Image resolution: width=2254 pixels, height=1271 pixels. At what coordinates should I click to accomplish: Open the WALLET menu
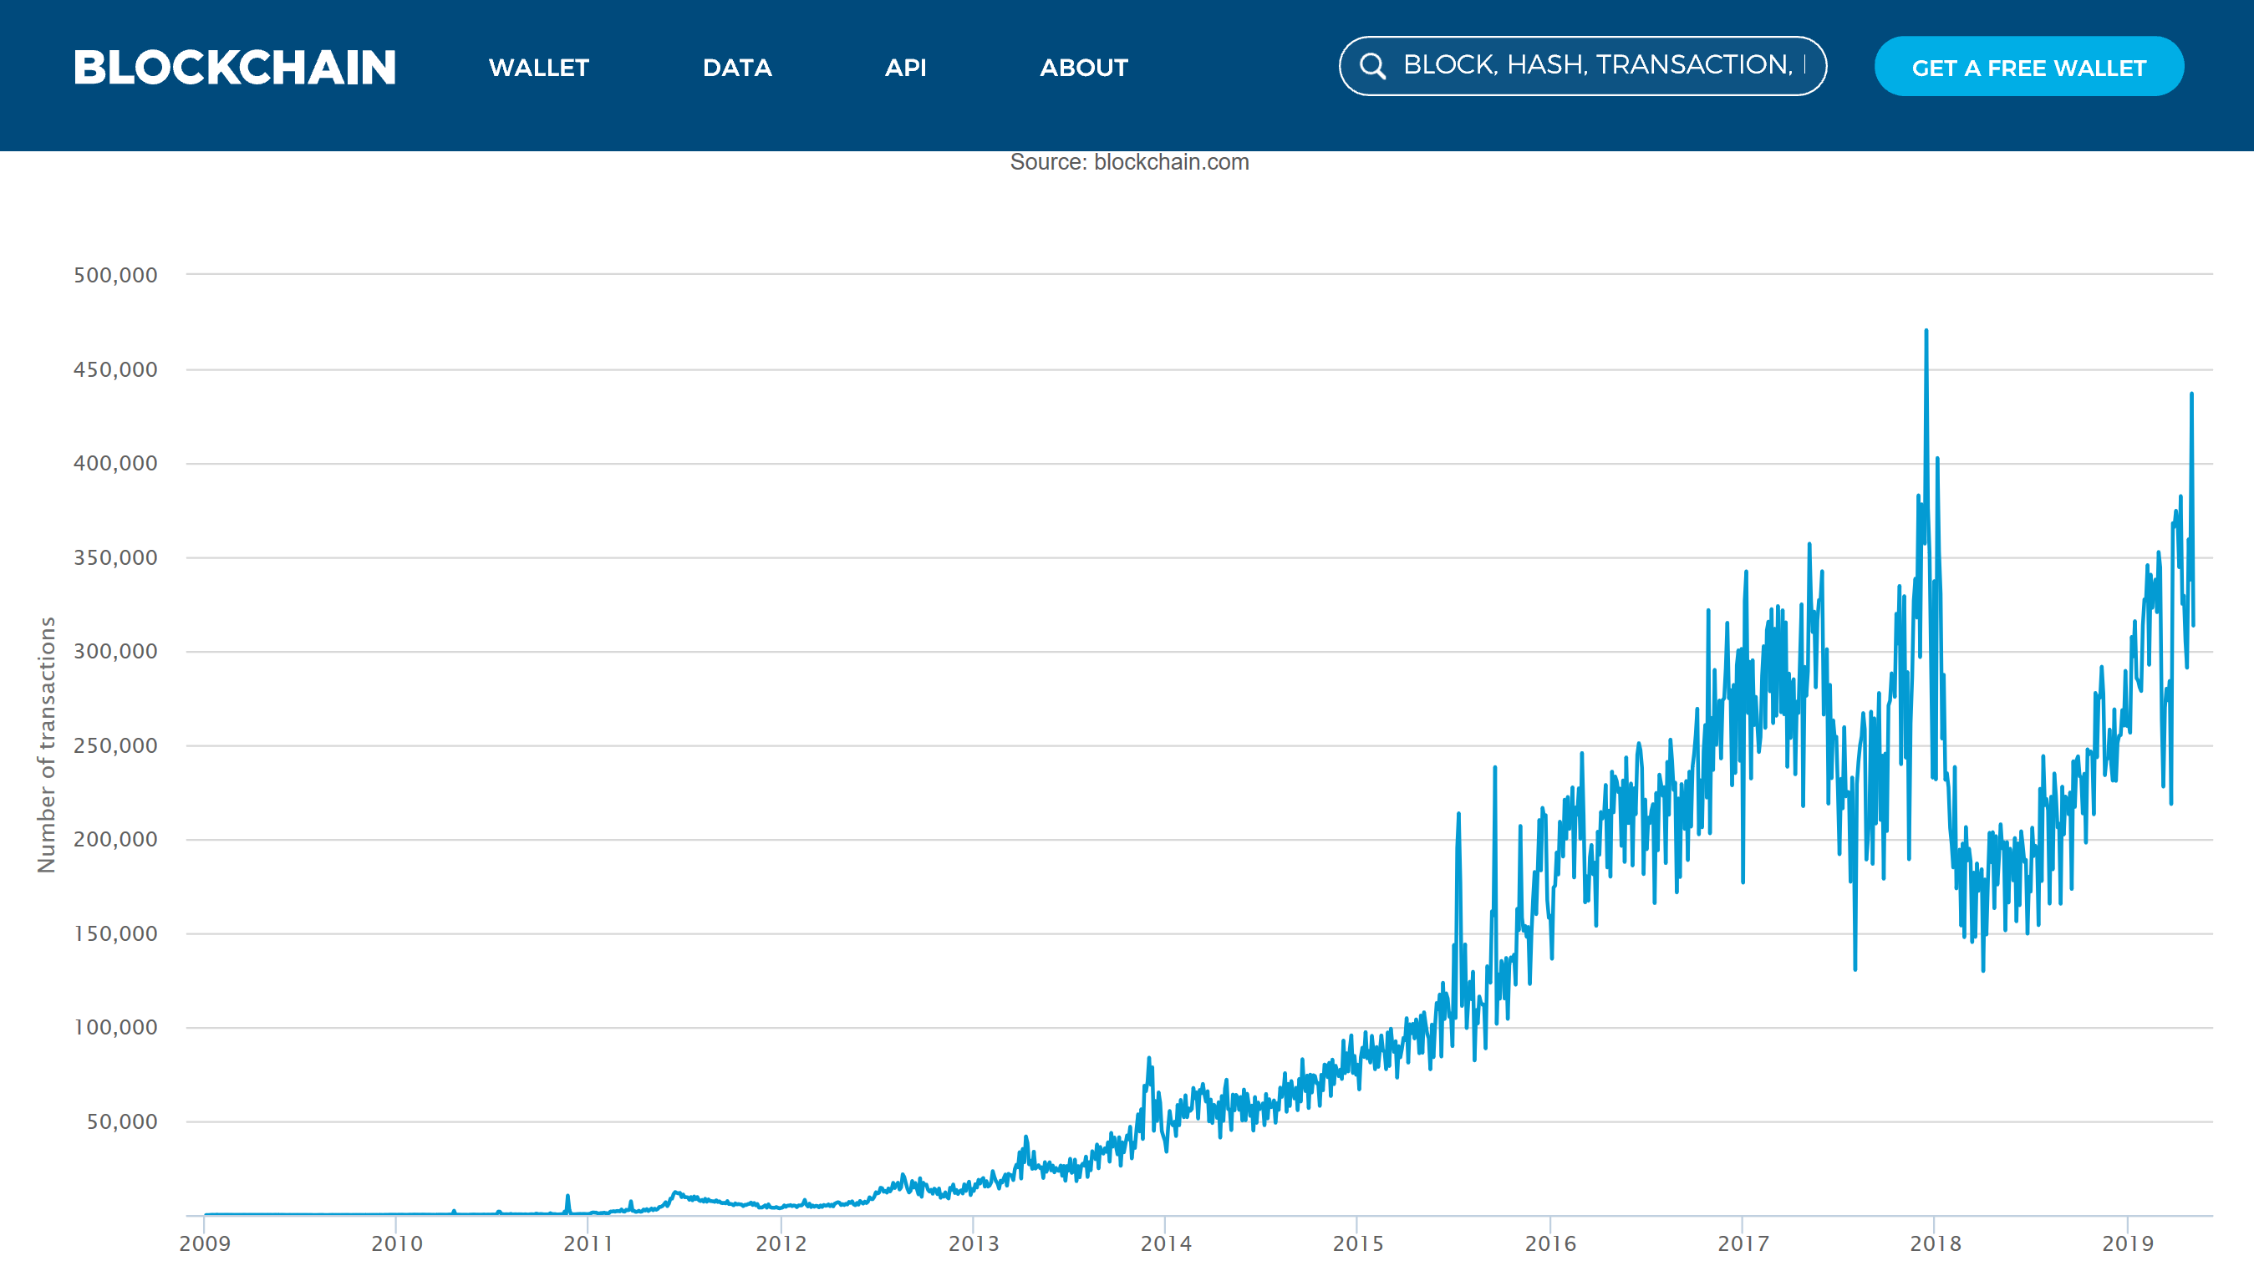click(x=538, y=68)
